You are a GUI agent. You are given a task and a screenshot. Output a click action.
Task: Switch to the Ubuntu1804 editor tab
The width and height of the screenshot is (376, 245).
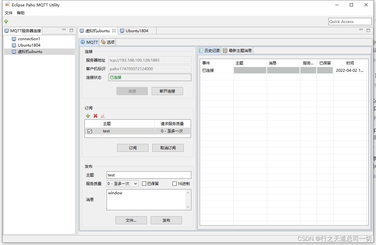point(137,31)
